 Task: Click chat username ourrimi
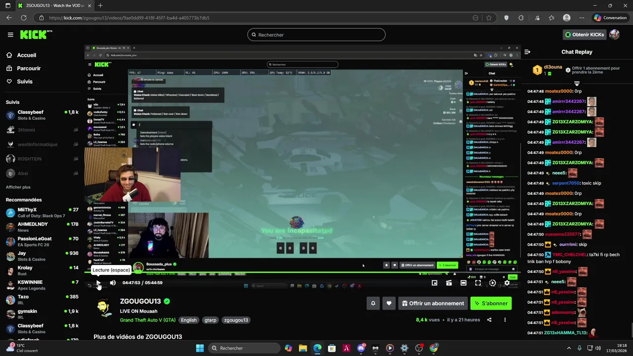pos(568,245)
